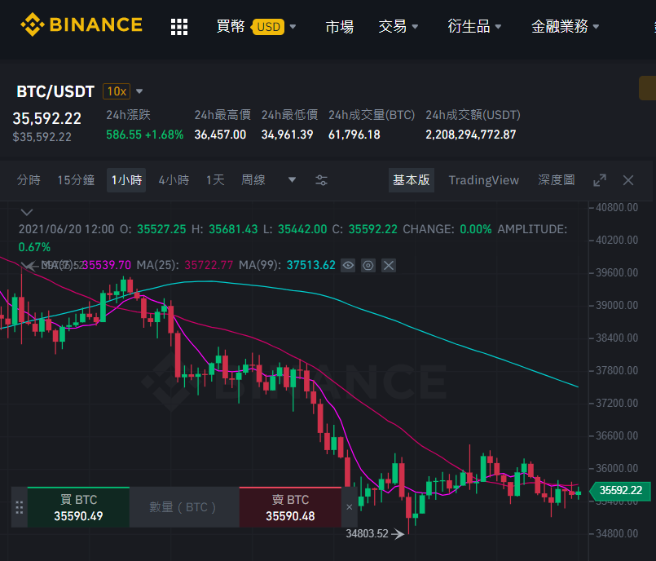This screenshot has width=656, height=561.
Task: Click the 34803.52 low price marker
Action: click(x=374, y=534)
